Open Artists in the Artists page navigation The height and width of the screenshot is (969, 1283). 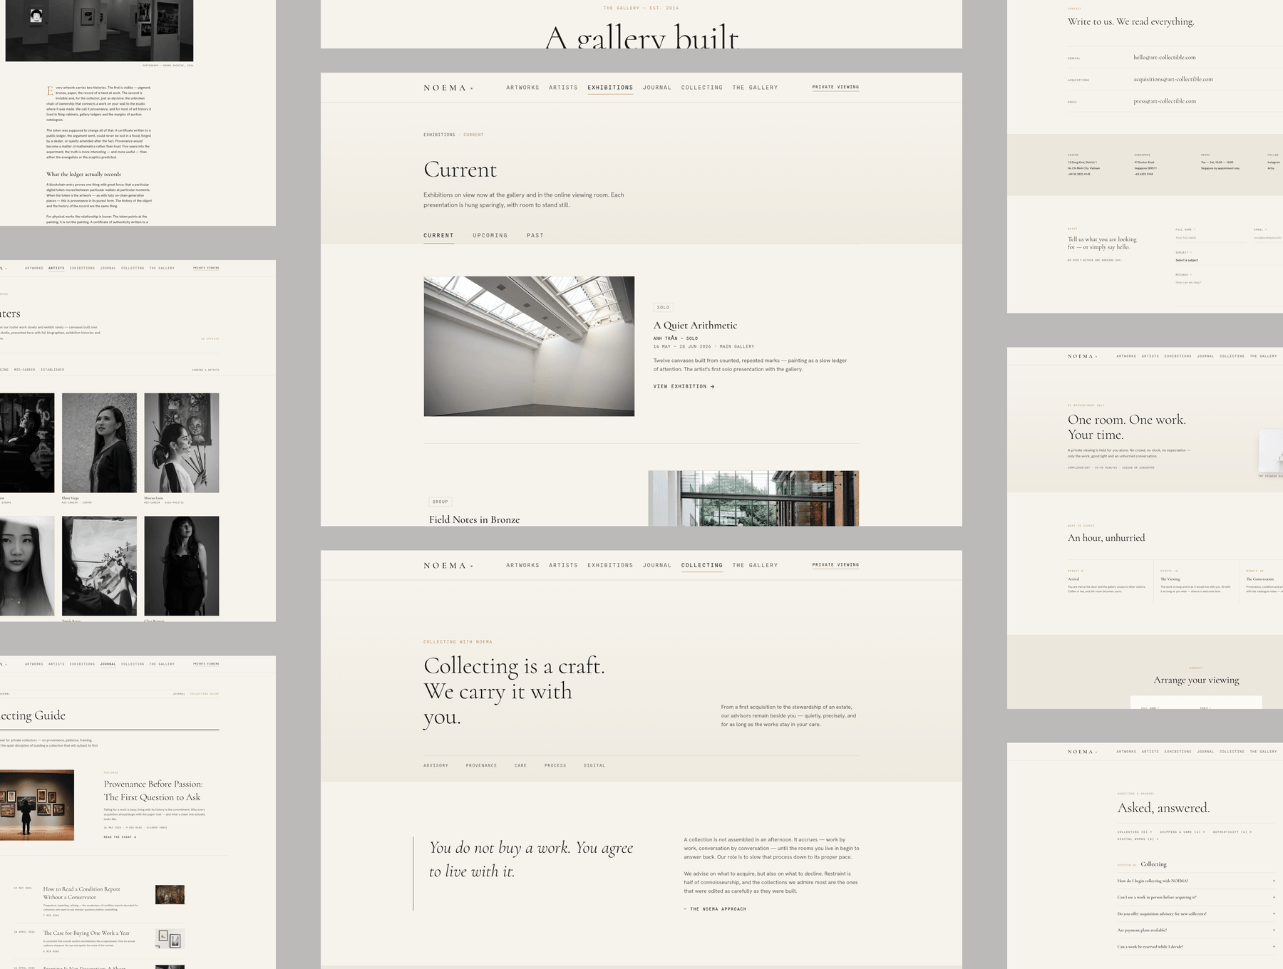tap(56, 268)
